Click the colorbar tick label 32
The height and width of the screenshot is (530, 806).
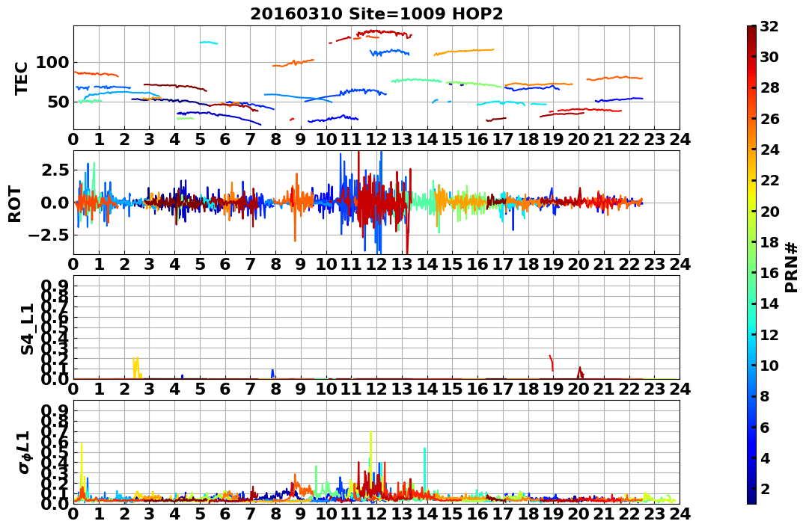point(769,26)
